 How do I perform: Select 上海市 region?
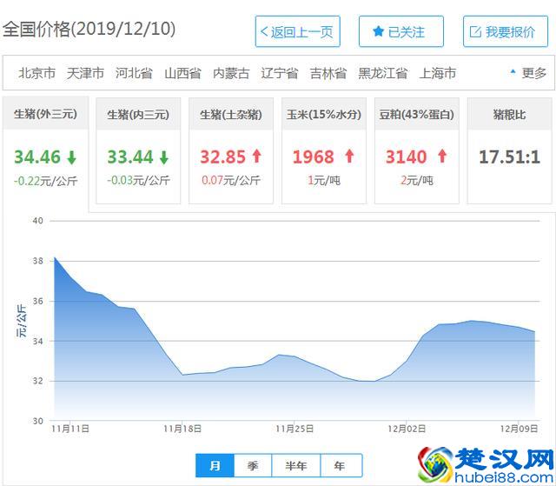pyautogui.click(x=438, y=73)
